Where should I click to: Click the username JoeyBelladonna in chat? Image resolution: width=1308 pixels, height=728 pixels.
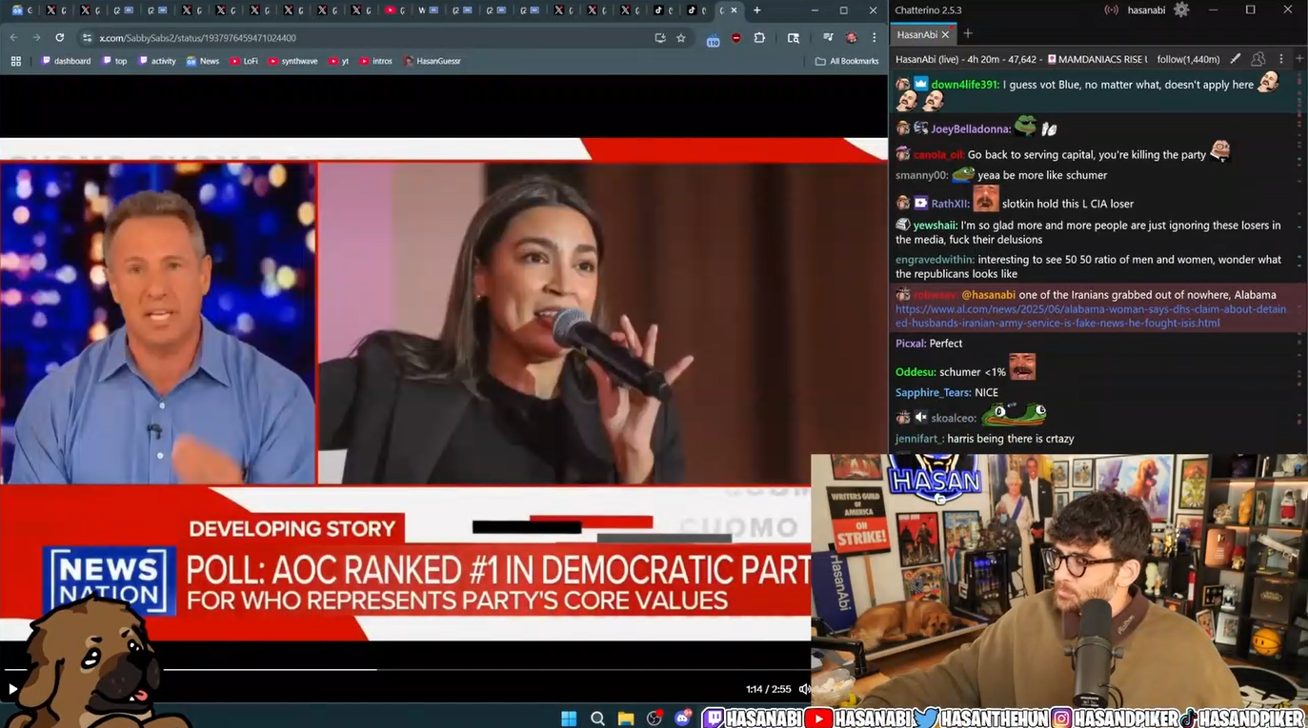pyautogui.click(x=971, y=128)
